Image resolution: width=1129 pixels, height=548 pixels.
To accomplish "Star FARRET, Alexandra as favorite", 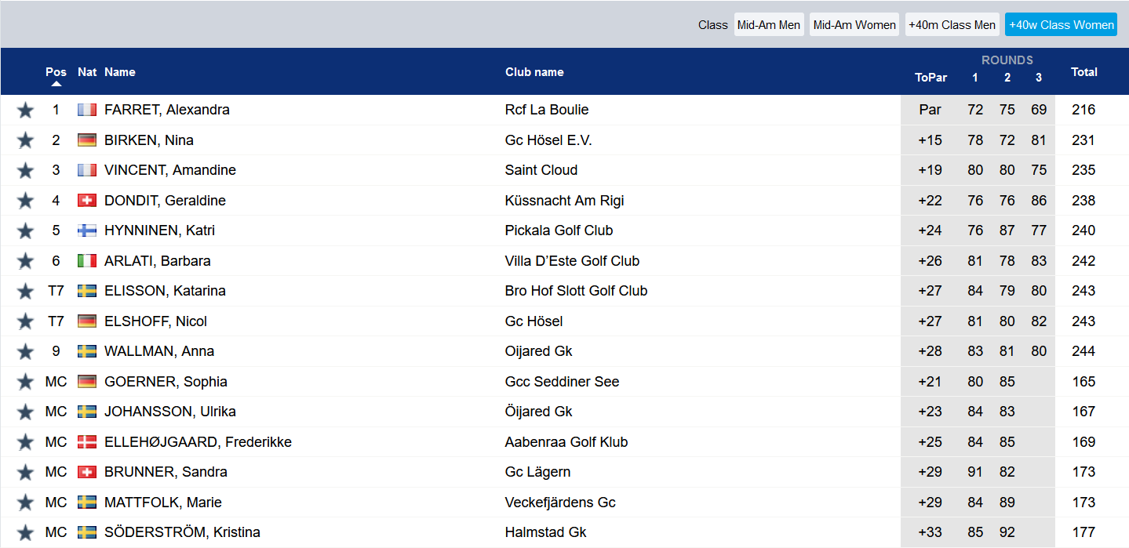I will 25,111.
